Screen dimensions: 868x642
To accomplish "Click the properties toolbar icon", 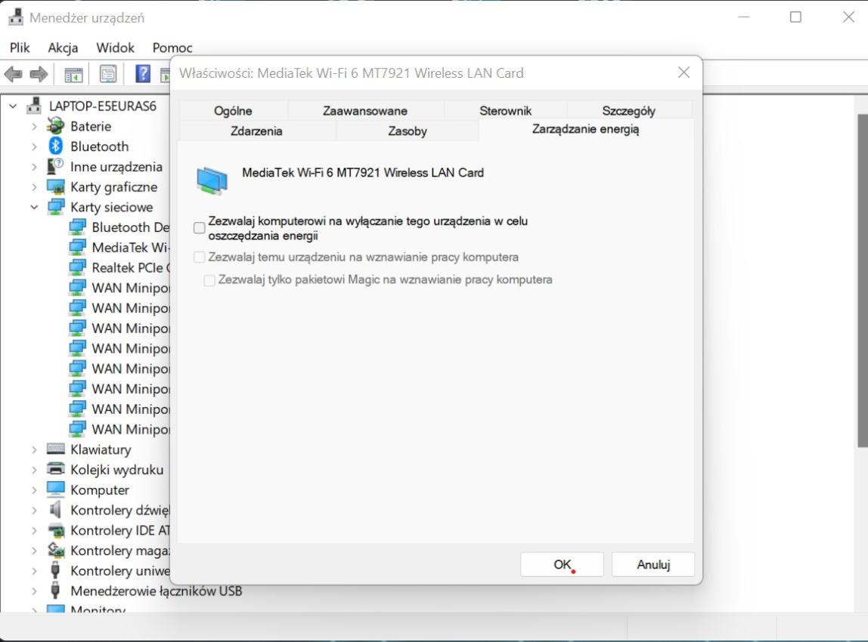I will 108,74.
